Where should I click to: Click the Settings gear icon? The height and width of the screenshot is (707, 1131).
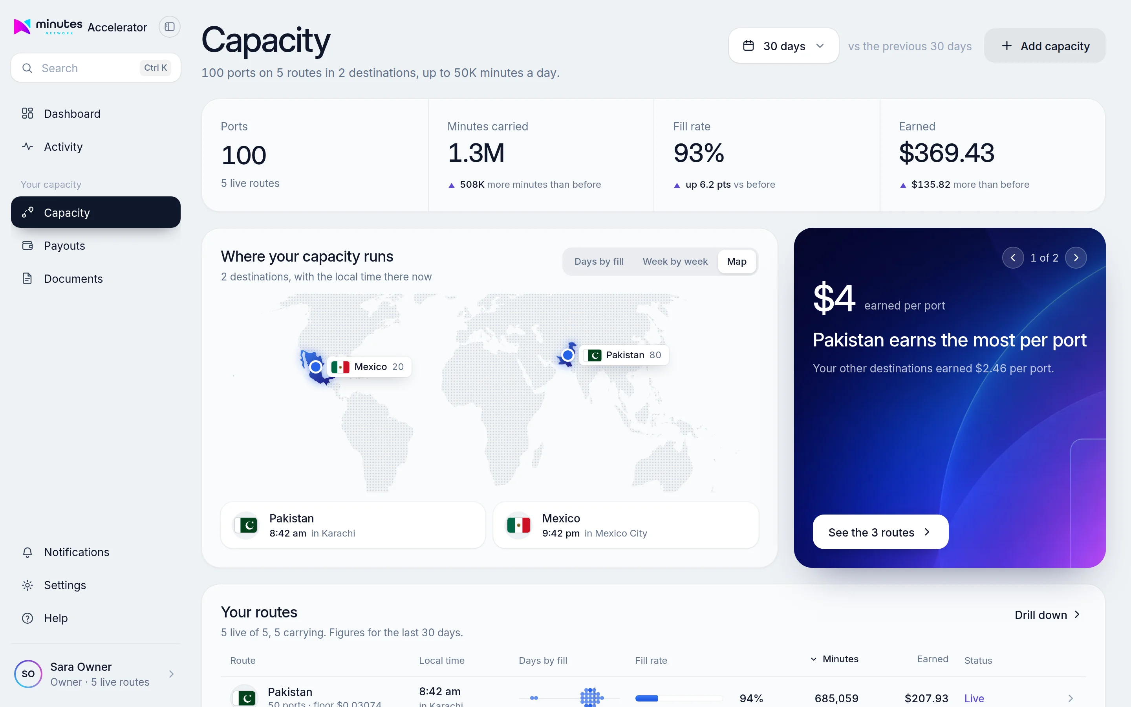coord(27,585)
